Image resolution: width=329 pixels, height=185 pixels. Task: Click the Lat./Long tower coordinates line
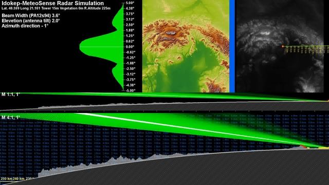pos(56,8)
